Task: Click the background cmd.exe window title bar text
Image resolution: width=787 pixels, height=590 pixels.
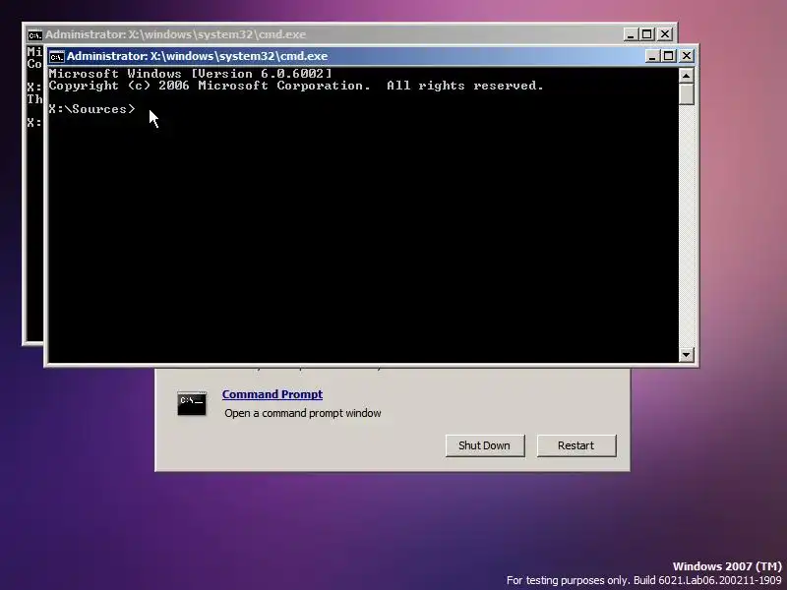Action: pos(176,34)
